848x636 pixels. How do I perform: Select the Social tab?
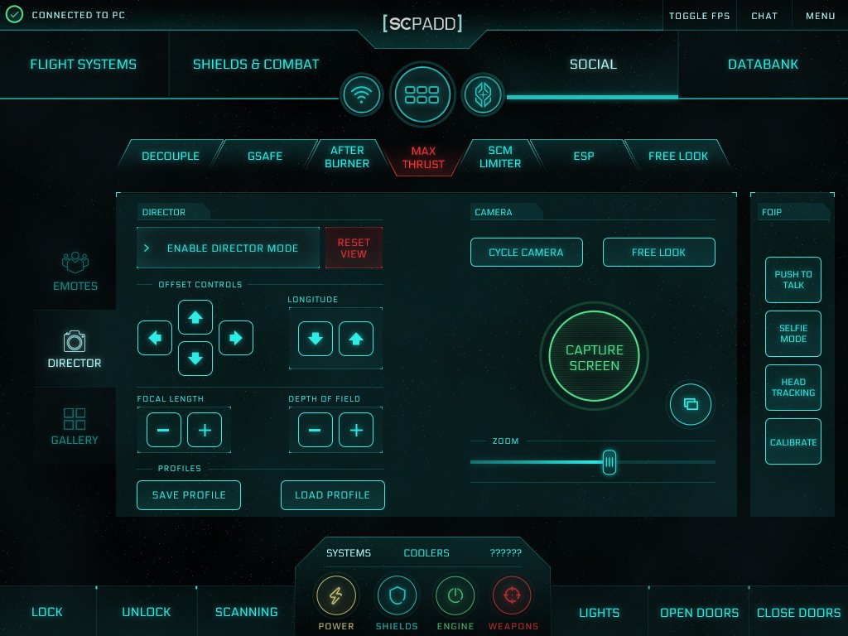pos(593,65)
